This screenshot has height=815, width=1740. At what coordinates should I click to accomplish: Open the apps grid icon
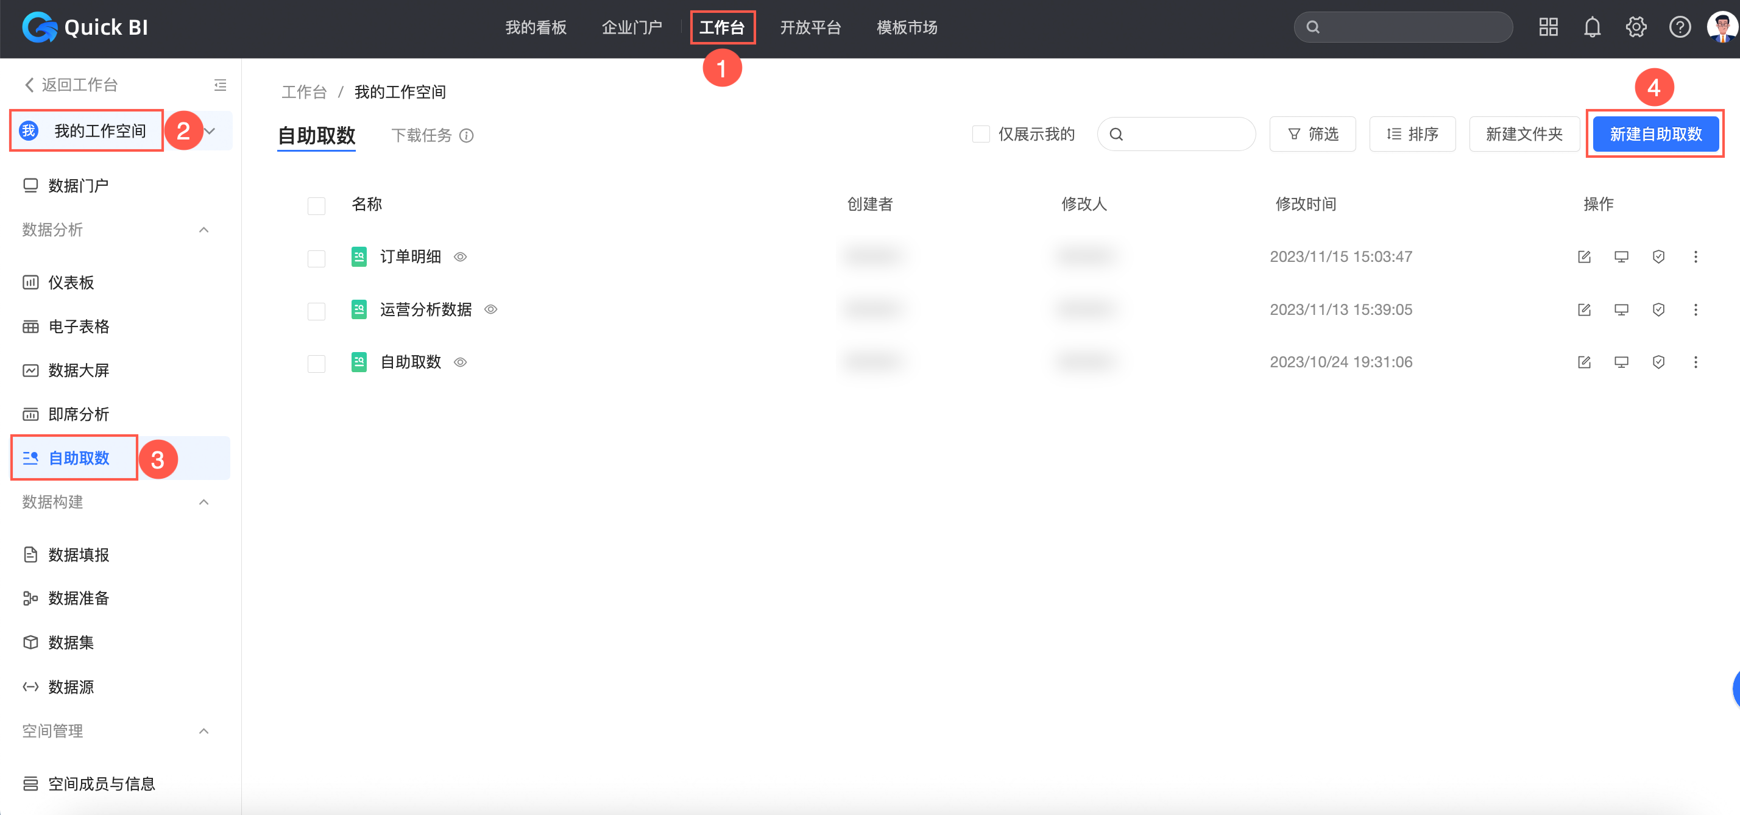1548,27
